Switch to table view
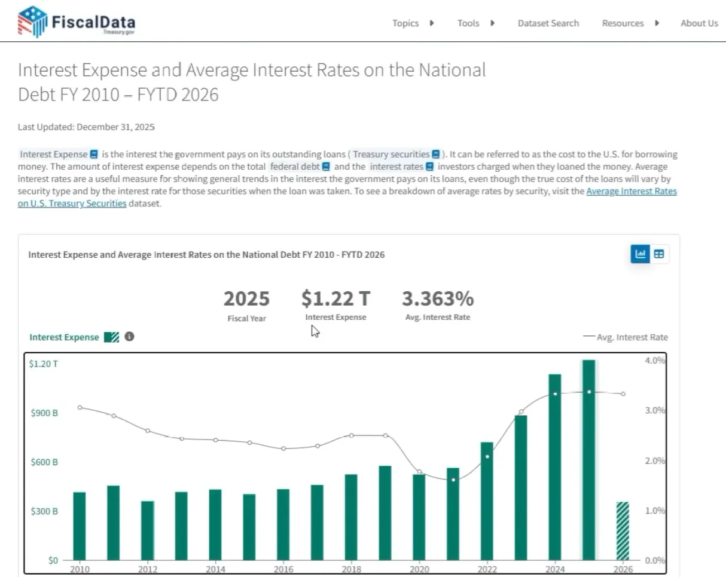 click(659, 254)
